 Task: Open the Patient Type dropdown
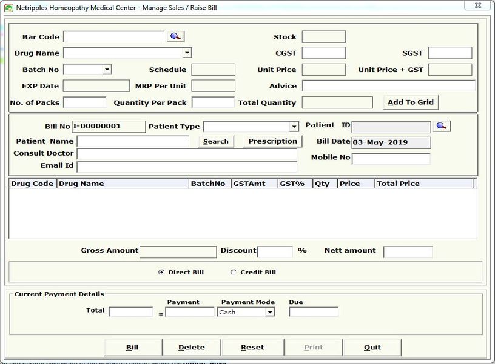[294, 127]
